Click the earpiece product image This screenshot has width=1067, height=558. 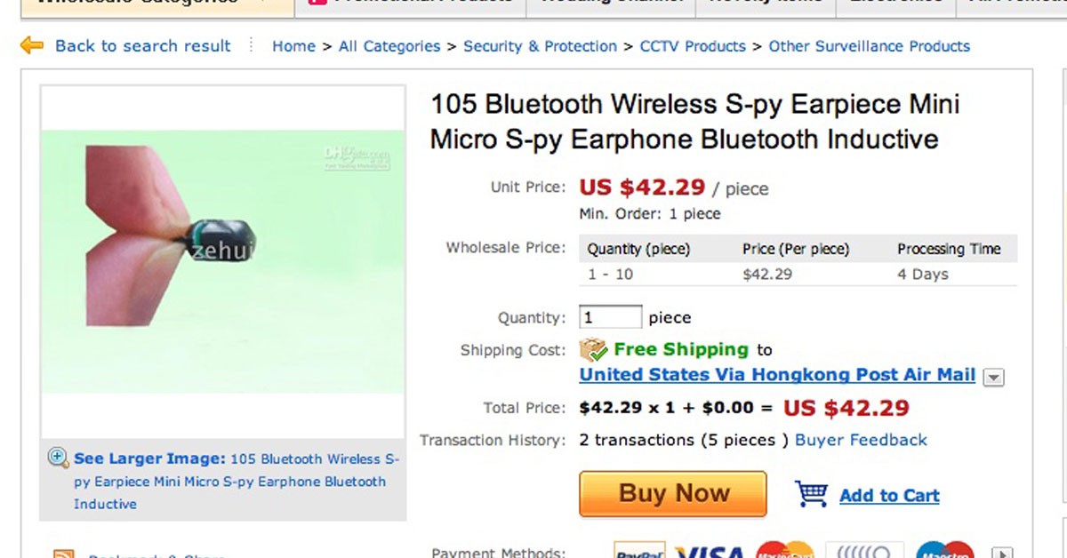222,261
